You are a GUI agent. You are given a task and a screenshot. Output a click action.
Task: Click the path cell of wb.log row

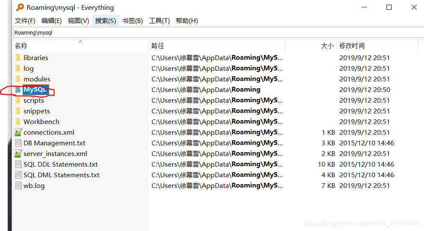tap(217, 186)
